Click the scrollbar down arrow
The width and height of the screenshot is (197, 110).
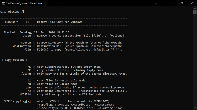tap(195, 108)
